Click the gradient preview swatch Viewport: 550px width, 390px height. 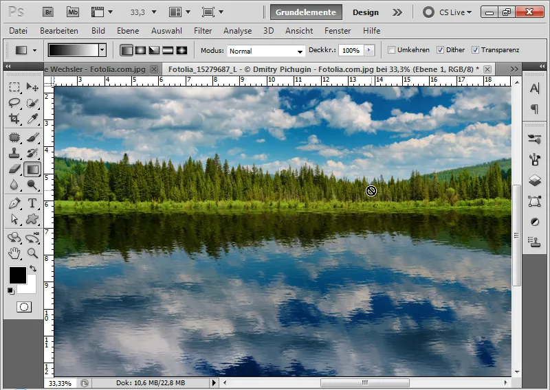coord(74,50)
